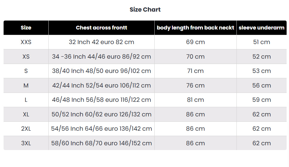Select the 59 cm sleeve underarm value
Image resolution: width=289 pixels, height=167 pixels.
coord(262,100)
